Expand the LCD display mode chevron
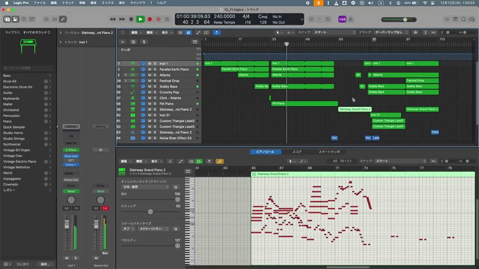Screen dimensions: 479x269 pos(302,19)
